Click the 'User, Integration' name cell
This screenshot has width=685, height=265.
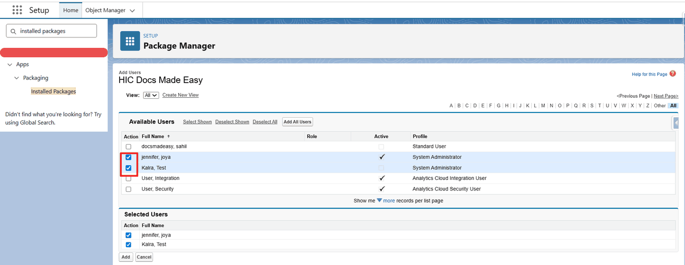pos(161,178)
